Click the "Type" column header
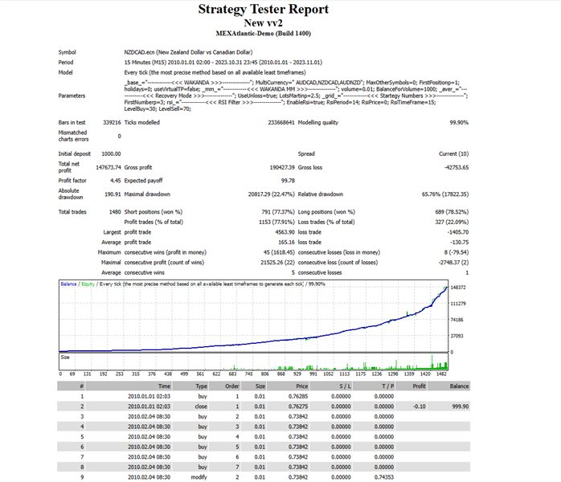Viewport: 561px width, 482px height. (202, 386)
